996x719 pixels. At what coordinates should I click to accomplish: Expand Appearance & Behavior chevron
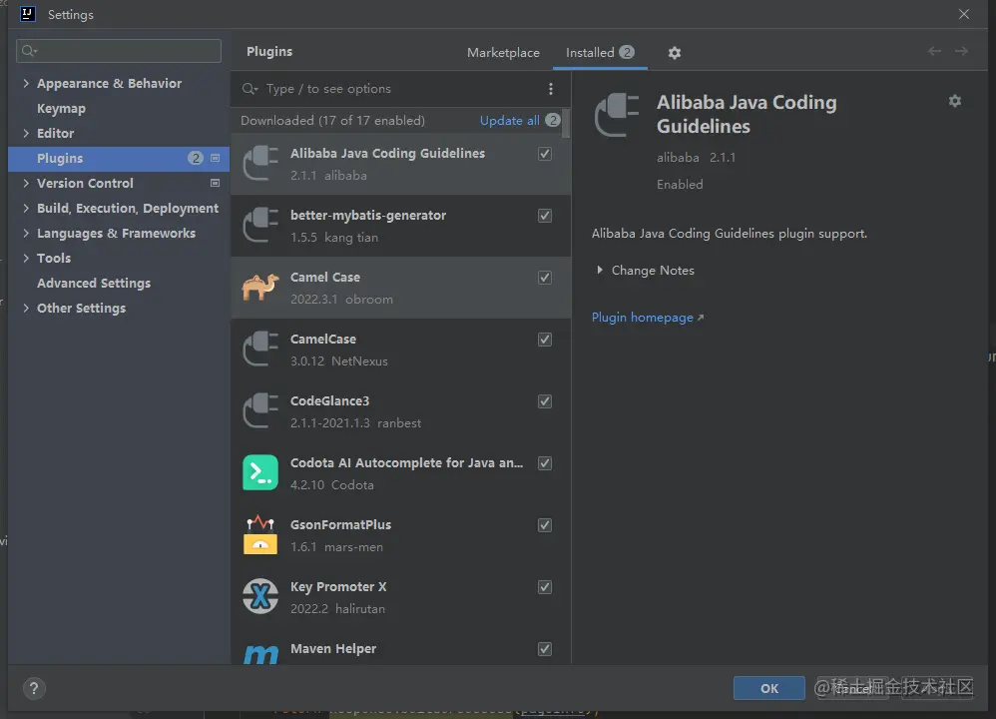pos(25,83)
